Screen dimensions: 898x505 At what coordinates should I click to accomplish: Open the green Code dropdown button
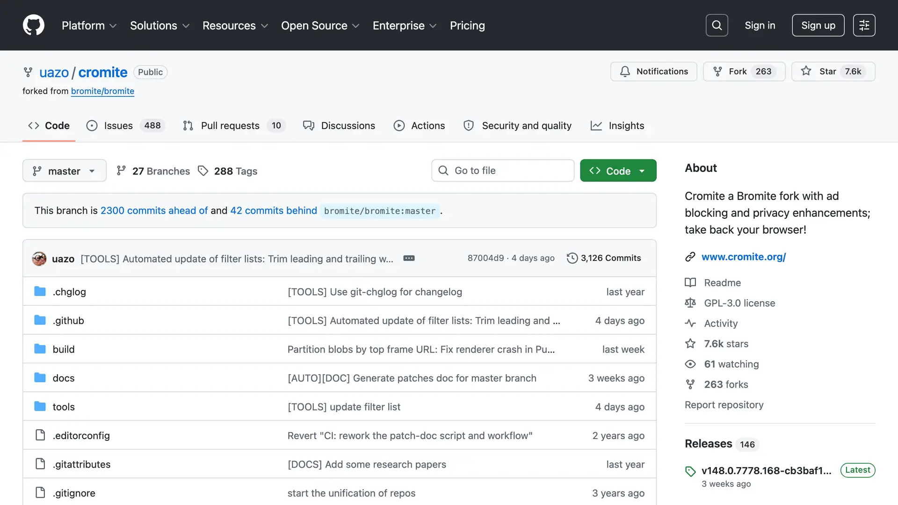click(618, 171)
